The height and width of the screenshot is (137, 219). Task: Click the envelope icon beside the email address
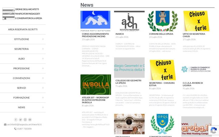[x=5, y=125]
